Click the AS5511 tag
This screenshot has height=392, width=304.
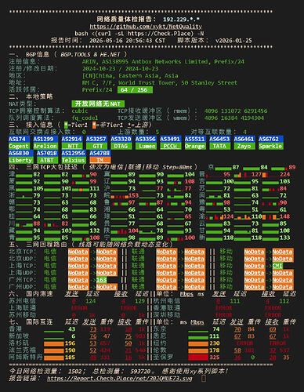click(x=195, y=139)
